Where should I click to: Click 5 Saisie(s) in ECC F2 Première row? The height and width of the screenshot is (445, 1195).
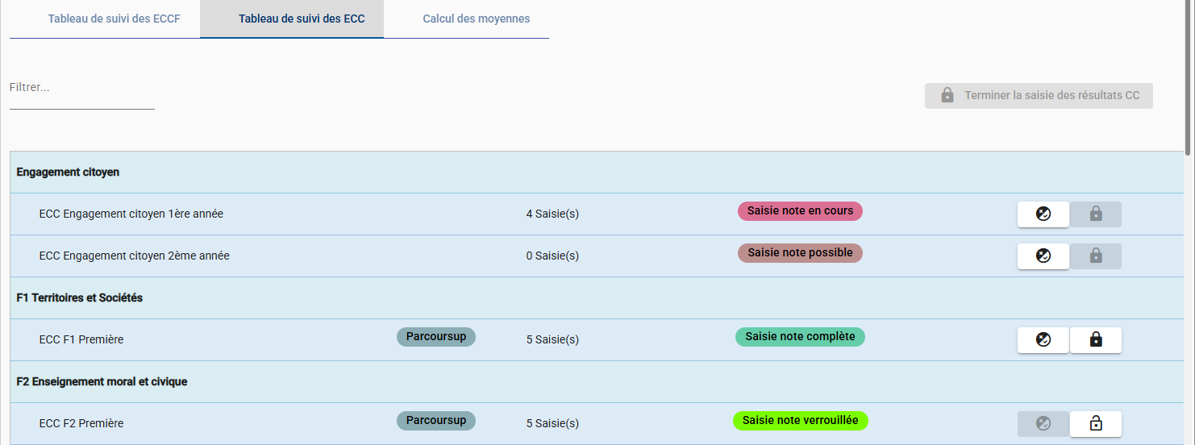552,424
